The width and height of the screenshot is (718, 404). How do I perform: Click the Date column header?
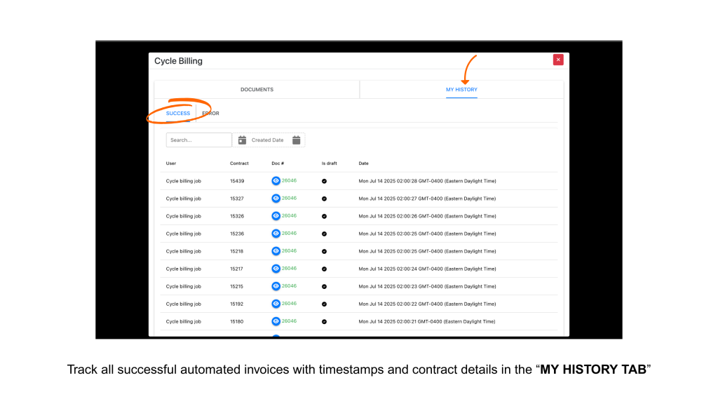[363, 163]
